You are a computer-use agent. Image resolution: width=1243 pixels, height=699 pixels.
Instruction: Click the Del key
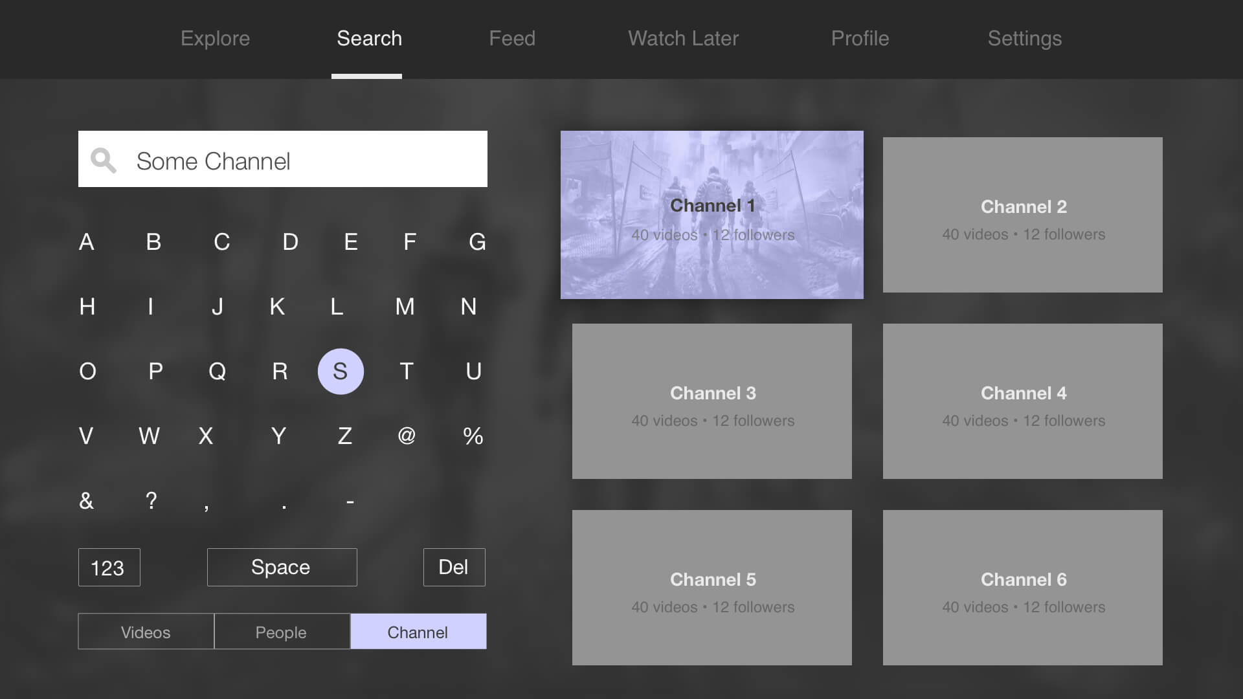(x=454, y=568)
